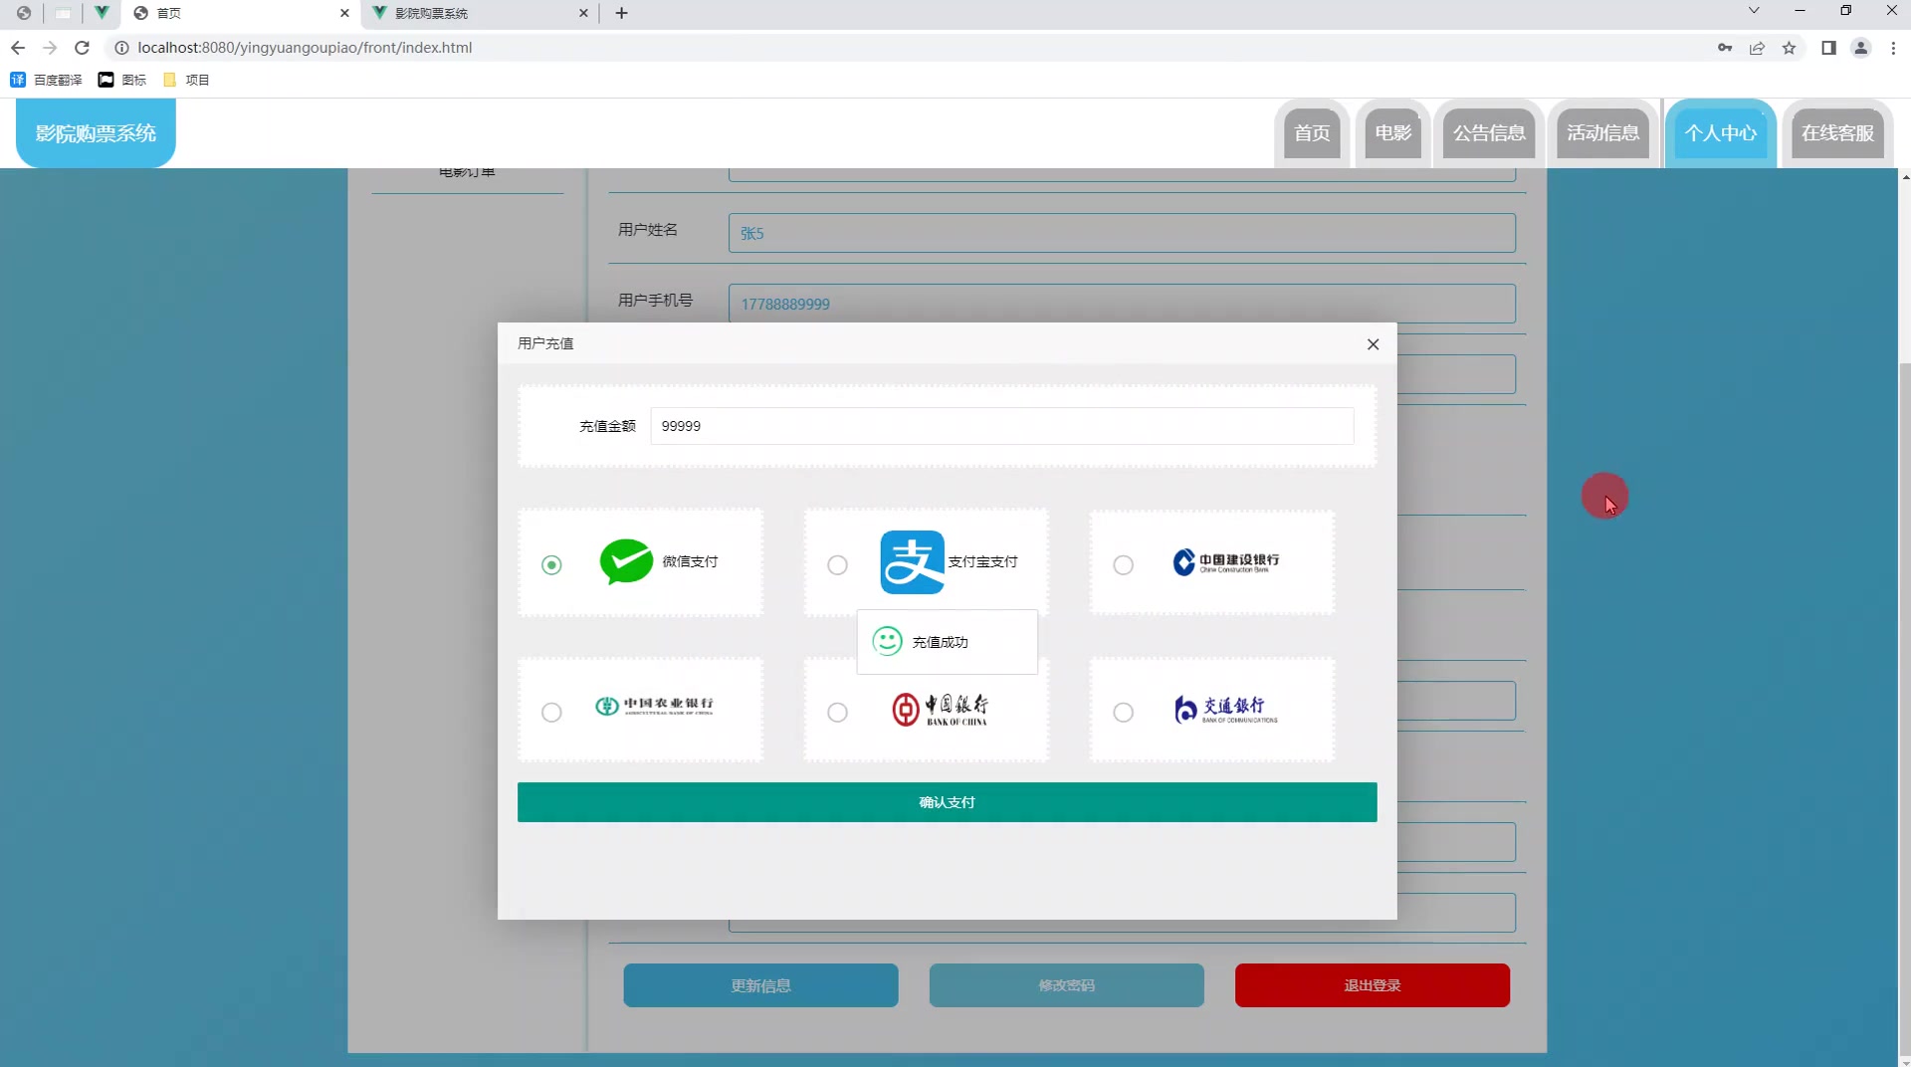Go back with browser back arrow
The width and height of the screenshot is (1911, 1067).
tap(18, 48)
